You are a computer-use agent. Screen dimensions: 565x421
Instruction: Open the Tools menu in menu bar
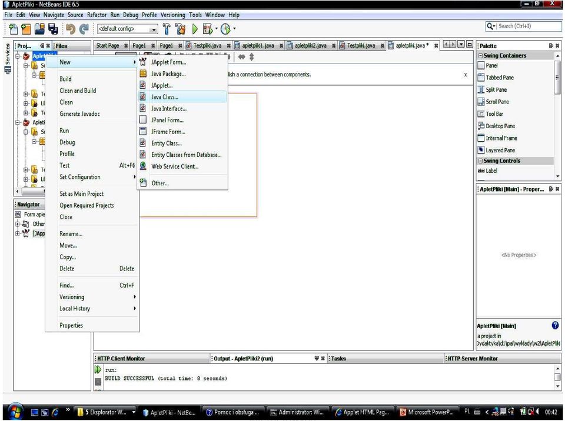[195, 15]
